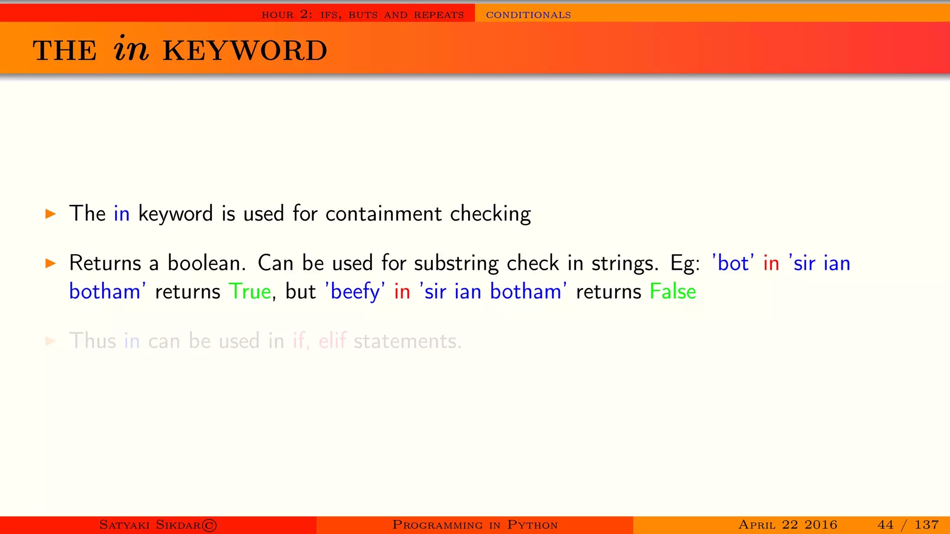Click the green word 'True'

point(250,292)
